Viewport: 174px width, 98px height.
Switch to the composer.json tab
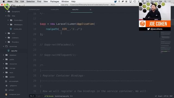[34, 10]
